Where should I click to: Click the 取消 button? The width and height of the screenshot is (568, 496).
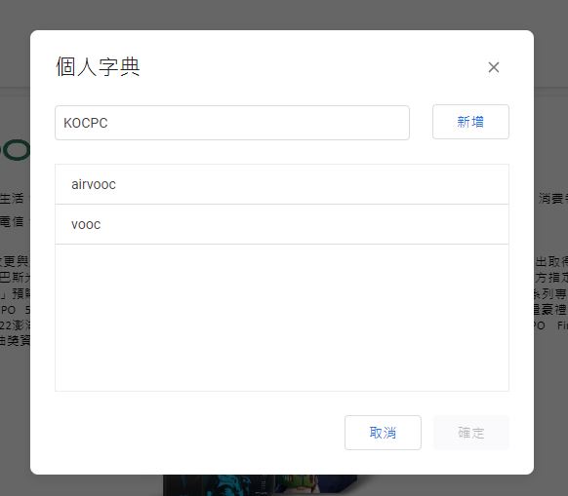[x=383, y=433]
